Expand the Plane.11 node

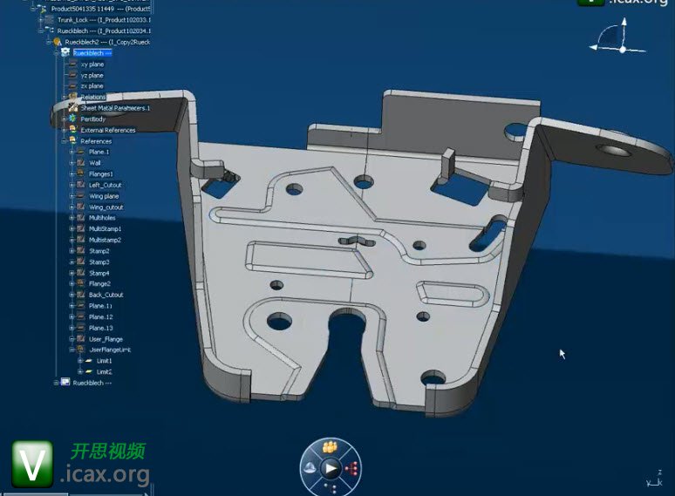click(72, 306)
